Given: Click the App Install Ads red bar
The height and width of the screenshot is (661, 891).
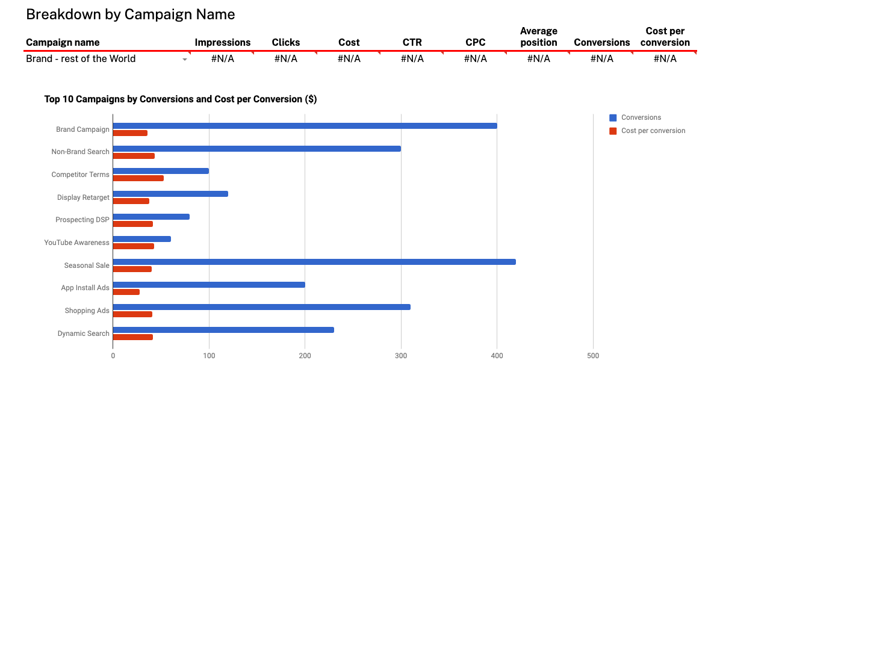Looking at the screenshot, I should click(x=126, y=292).
